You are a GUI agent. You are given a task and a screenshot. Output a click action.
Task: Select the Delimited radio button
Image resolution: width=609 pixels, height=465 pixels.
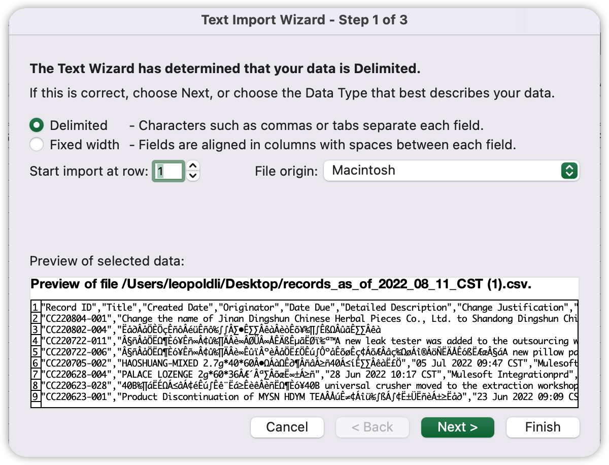tap(37, 125)
